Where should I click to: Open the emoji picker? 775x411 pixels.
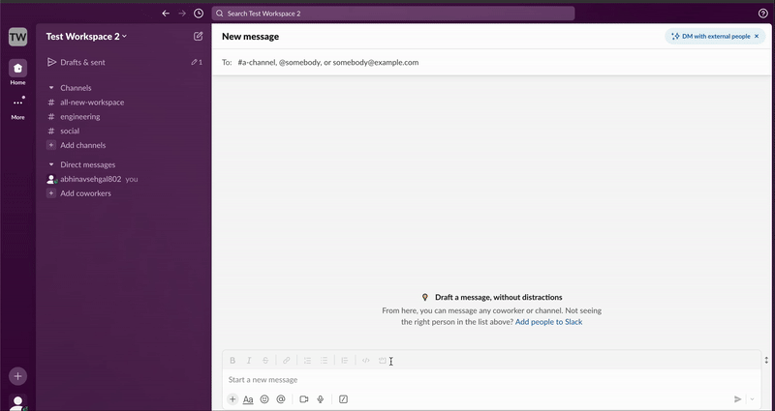[x=264, y=399]
